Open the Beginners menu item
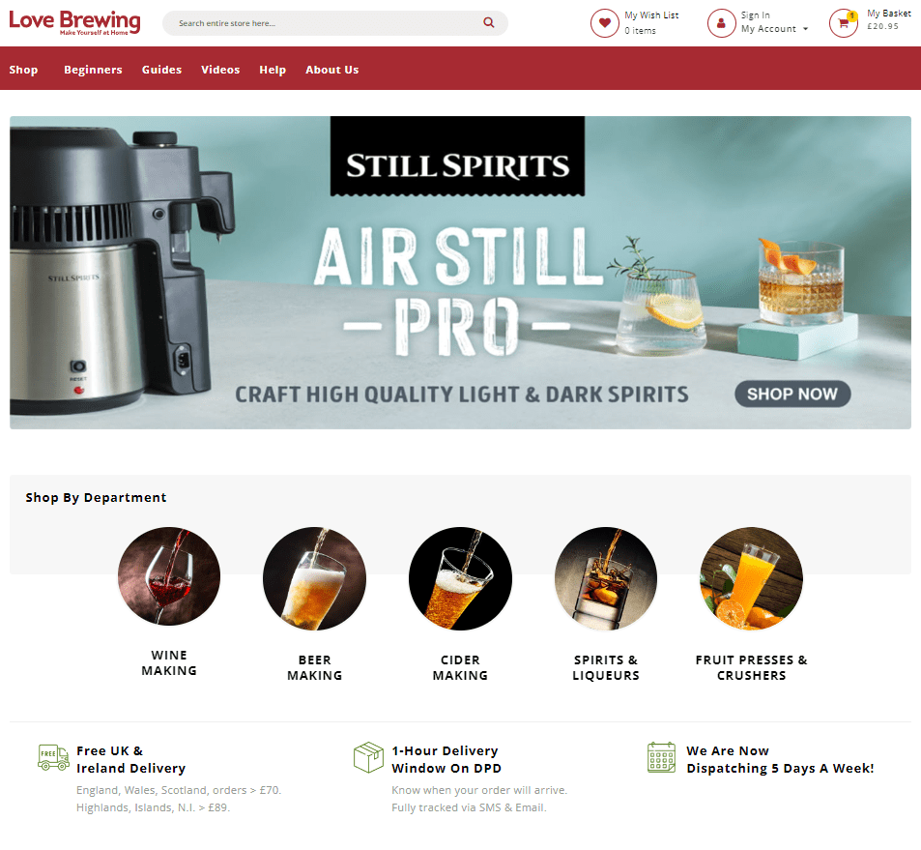921x850 pixels. click(x=93, y=70)
